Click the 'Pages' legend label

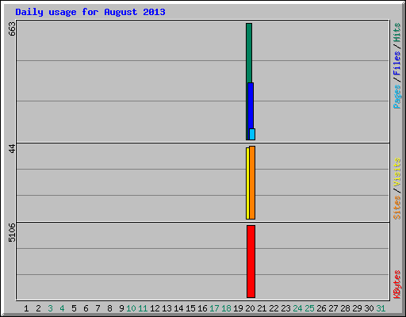[397, 97]
